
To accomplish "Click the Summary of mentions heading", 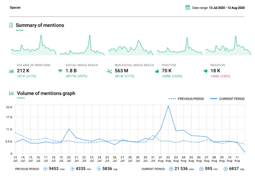I will point(40,25).
